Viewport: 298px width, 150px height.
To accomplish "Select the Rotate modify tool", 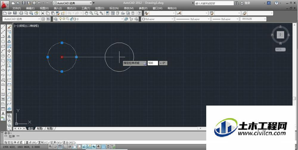I will pos(9,56).
